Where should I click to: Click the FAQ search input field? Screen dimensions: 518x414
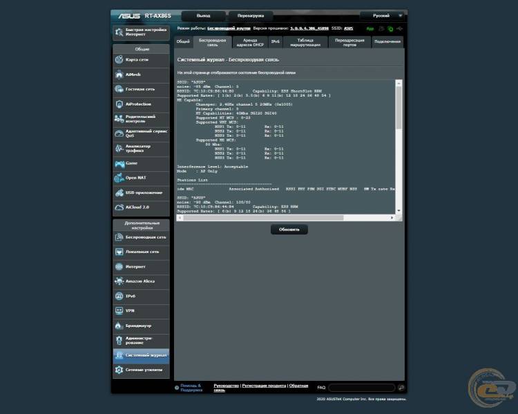pos(362,388)
